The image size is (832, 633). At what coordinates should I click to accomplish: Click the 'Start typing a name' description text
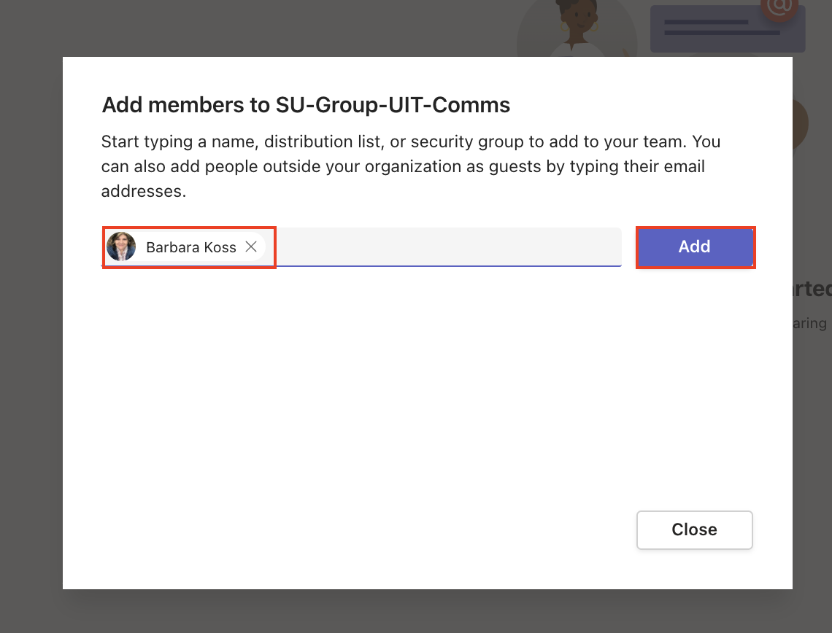[411, 166]
